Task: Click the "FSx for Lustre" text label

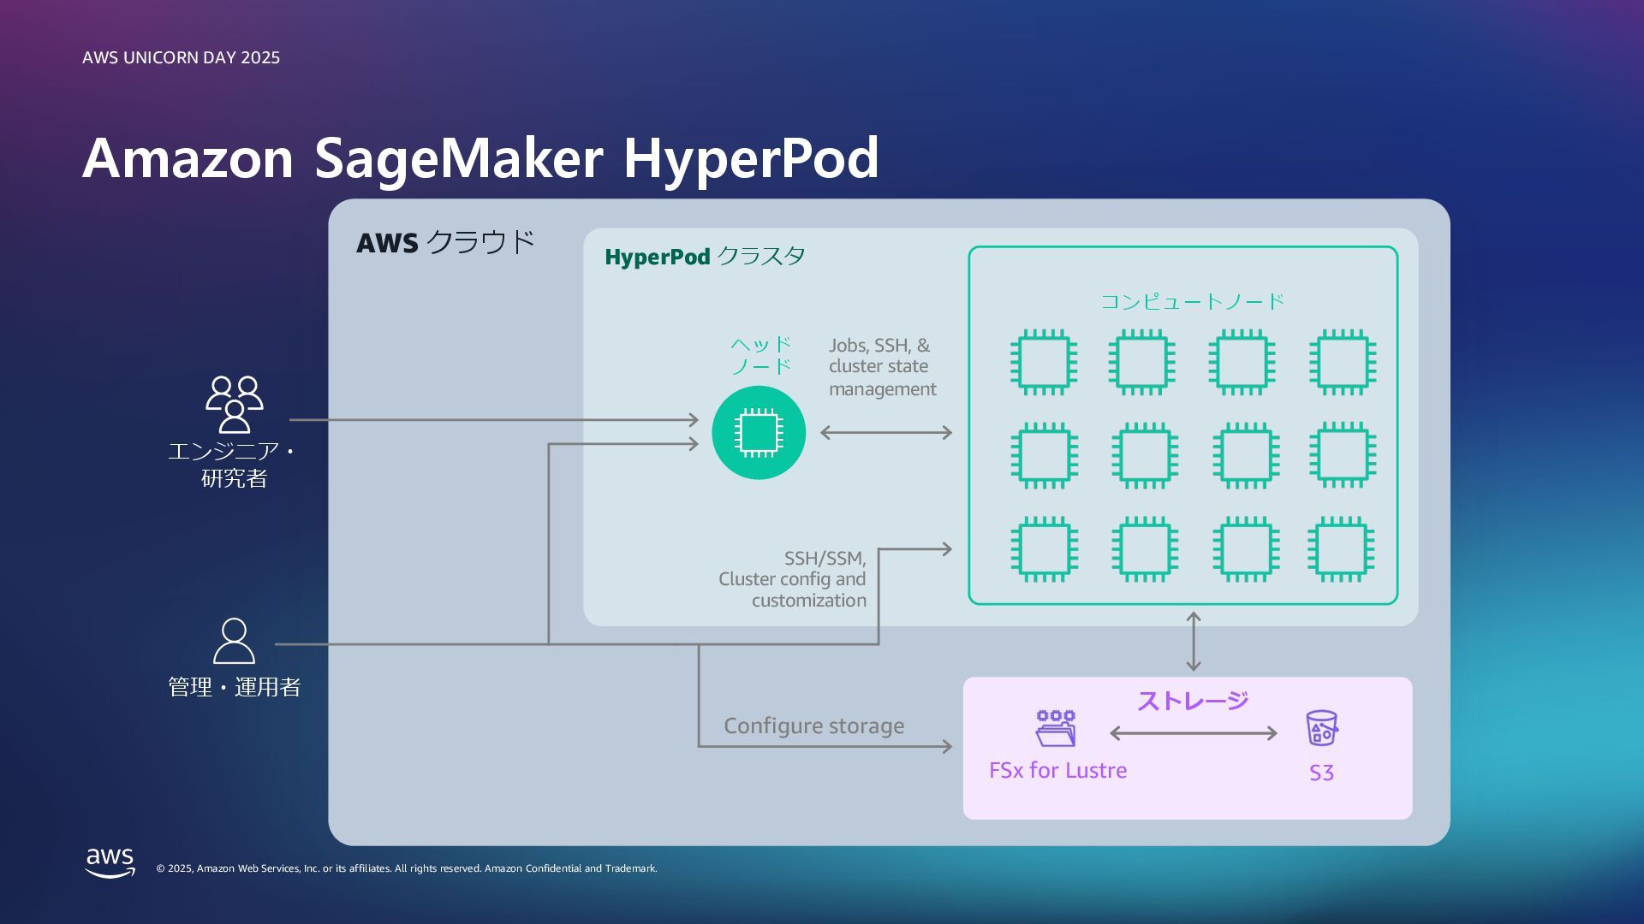Action: pos(1057,770)
